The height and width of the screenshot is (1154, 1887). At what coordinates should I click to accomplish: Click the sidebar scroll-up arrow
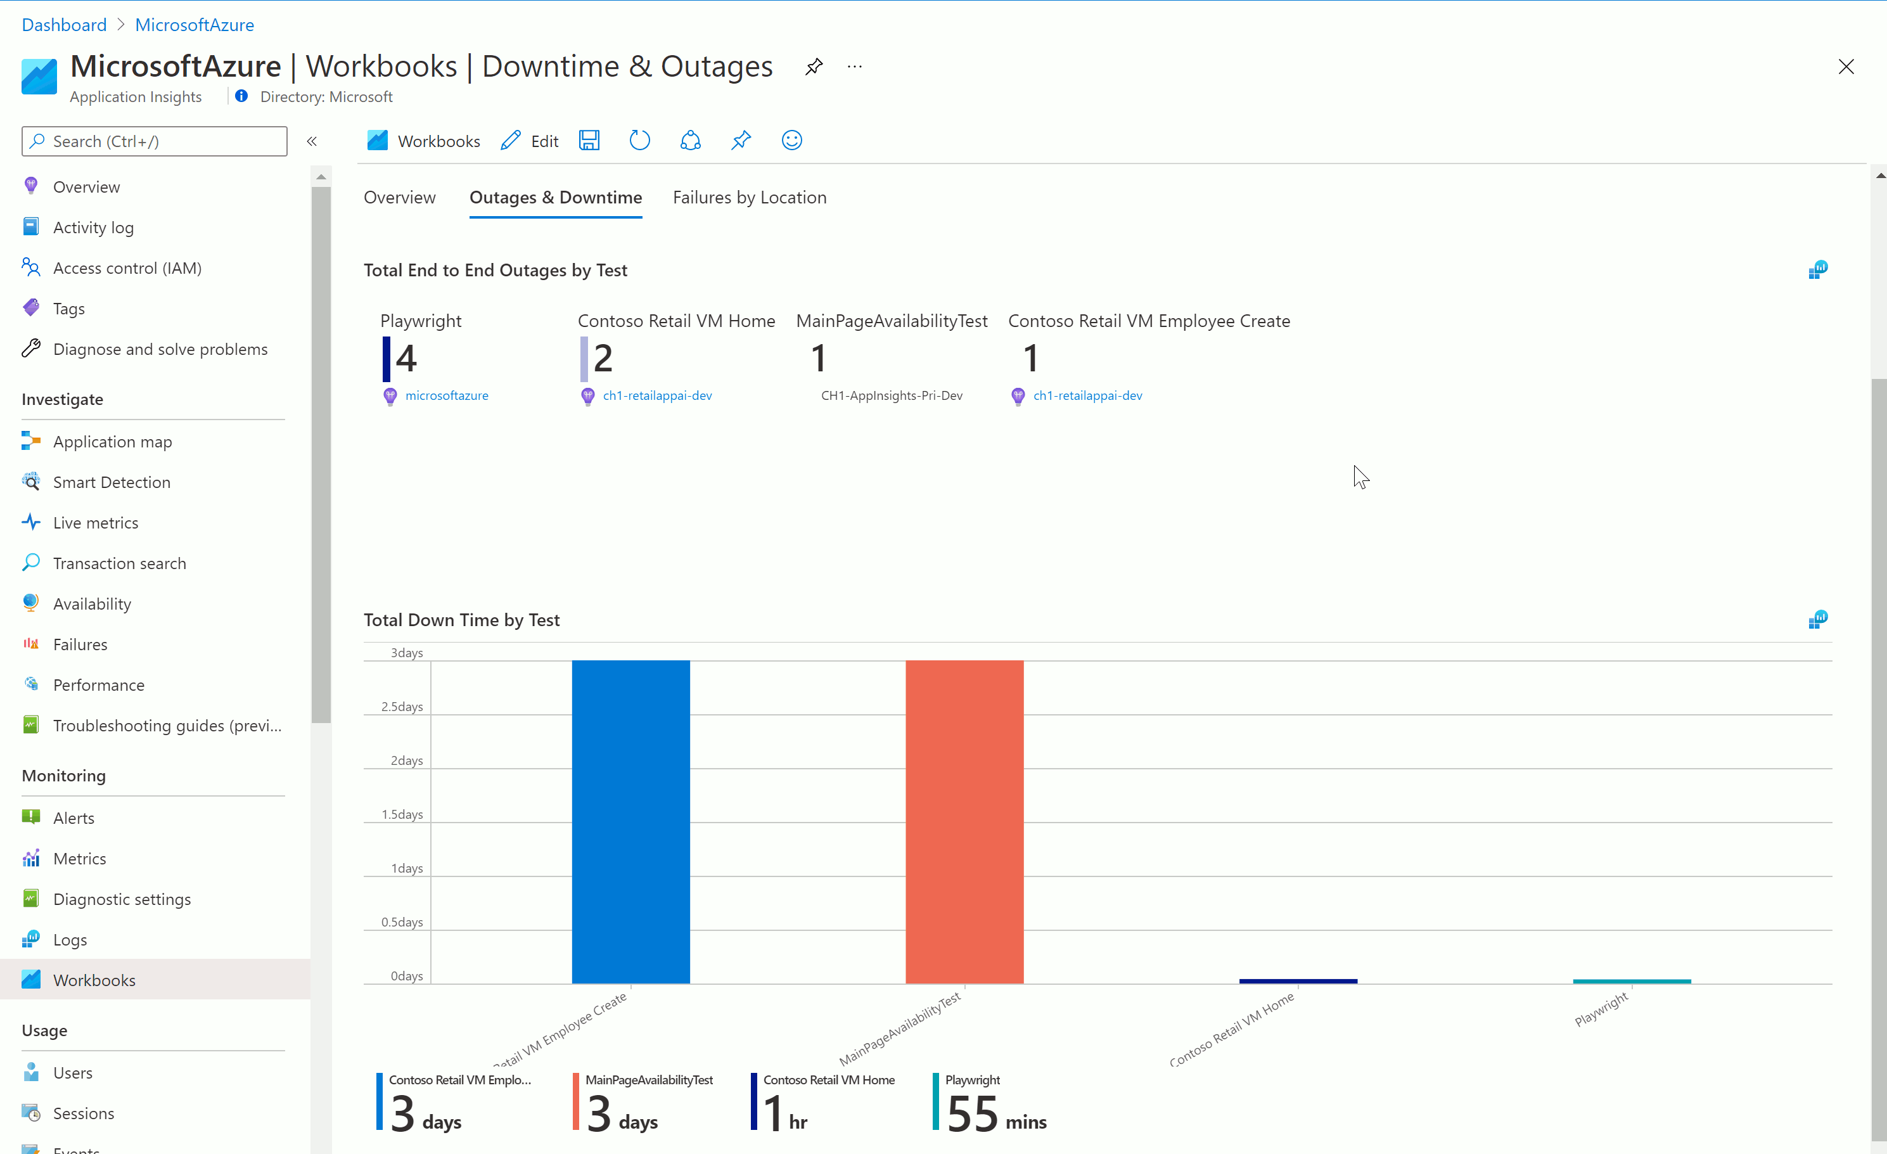[x=321, y=177]
